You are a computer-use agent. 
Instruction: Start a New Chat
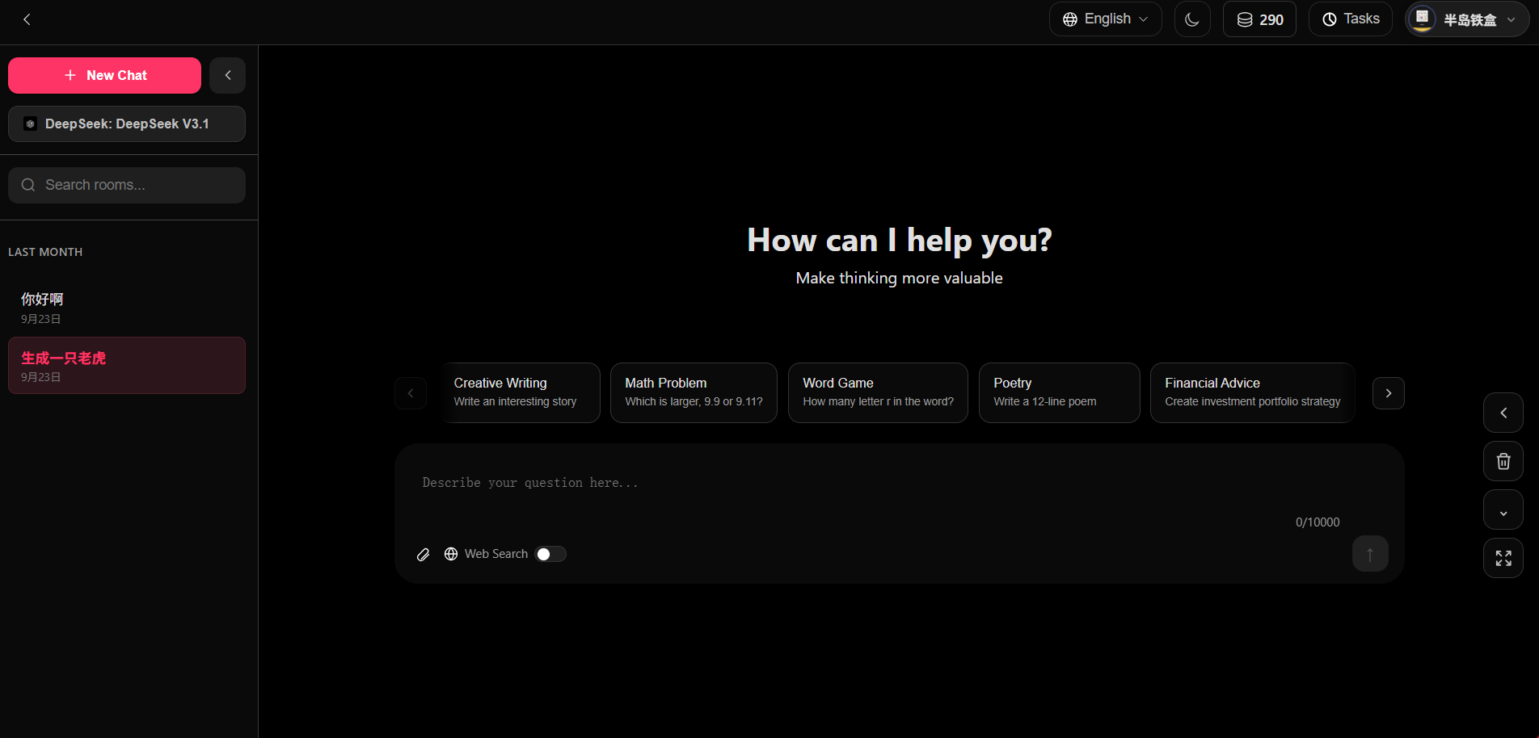(105, 75)
